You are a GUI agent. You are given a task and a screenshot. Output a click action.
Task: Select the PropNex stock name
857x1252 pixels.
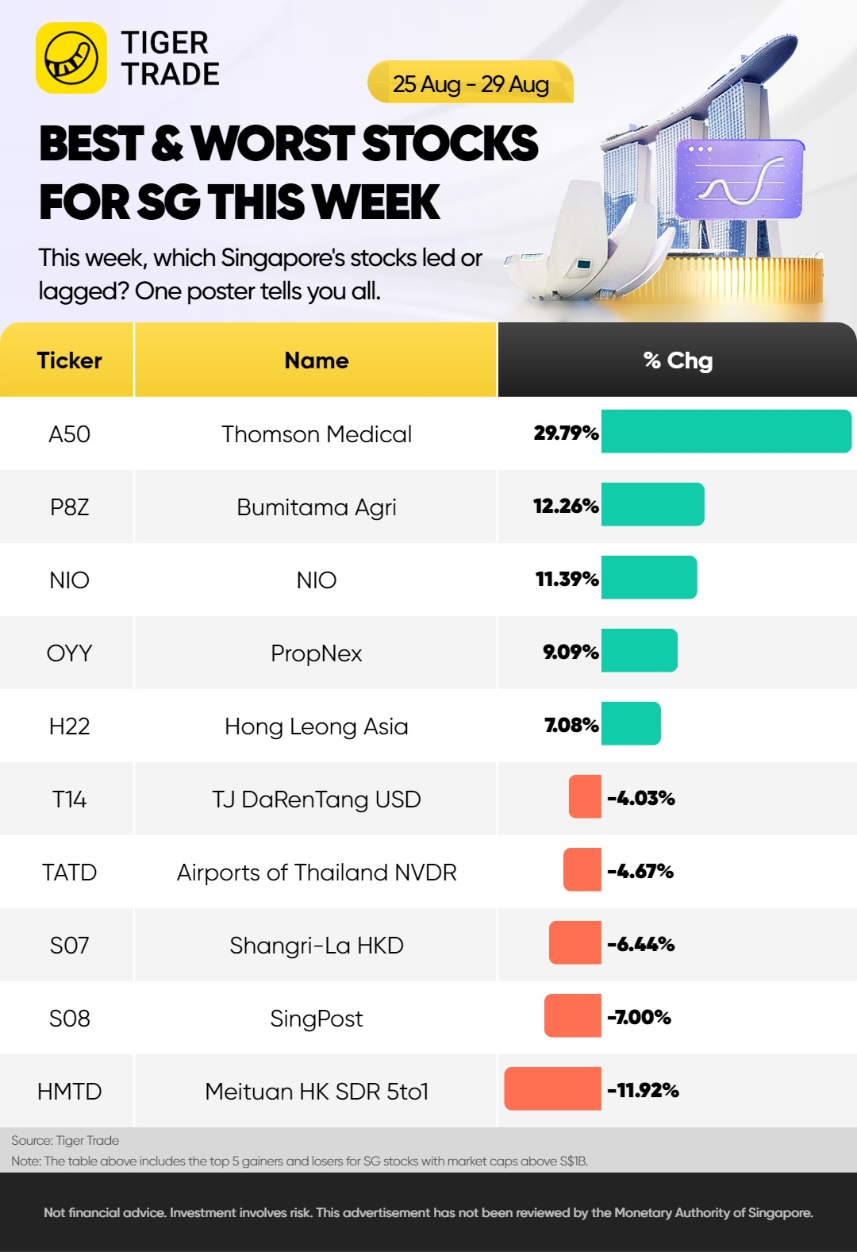(x=316, y=653)
